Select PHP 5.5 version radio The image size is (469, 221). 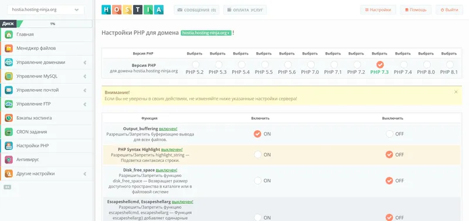(265, 64)
